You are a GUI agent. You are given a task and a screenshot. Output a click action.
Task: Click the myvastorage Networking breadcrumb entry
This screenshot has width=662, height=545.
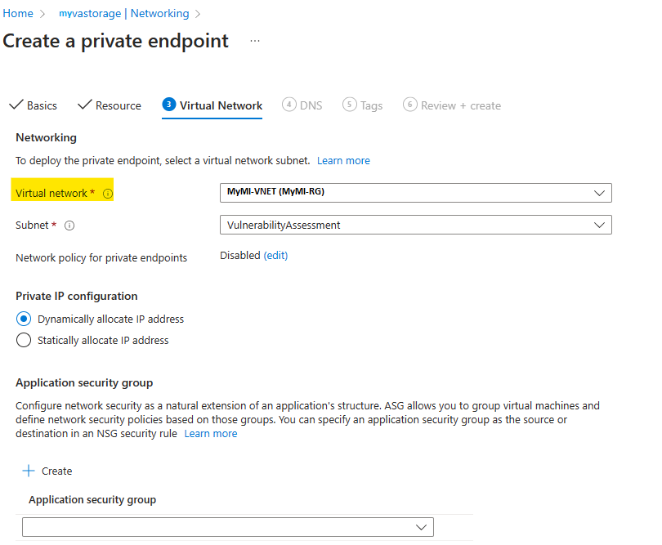pos(123,13)
